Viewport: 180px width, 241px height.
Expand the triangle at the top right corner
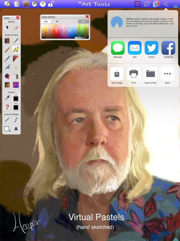pyautogui.click(x=176, y=6)
